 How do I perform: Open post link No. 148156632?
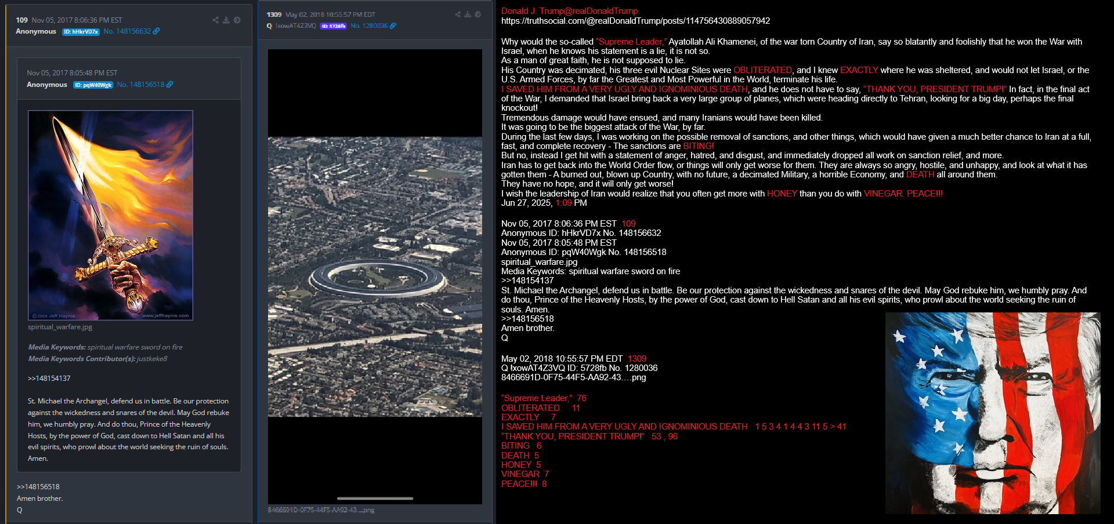click(x=127, y=31)
